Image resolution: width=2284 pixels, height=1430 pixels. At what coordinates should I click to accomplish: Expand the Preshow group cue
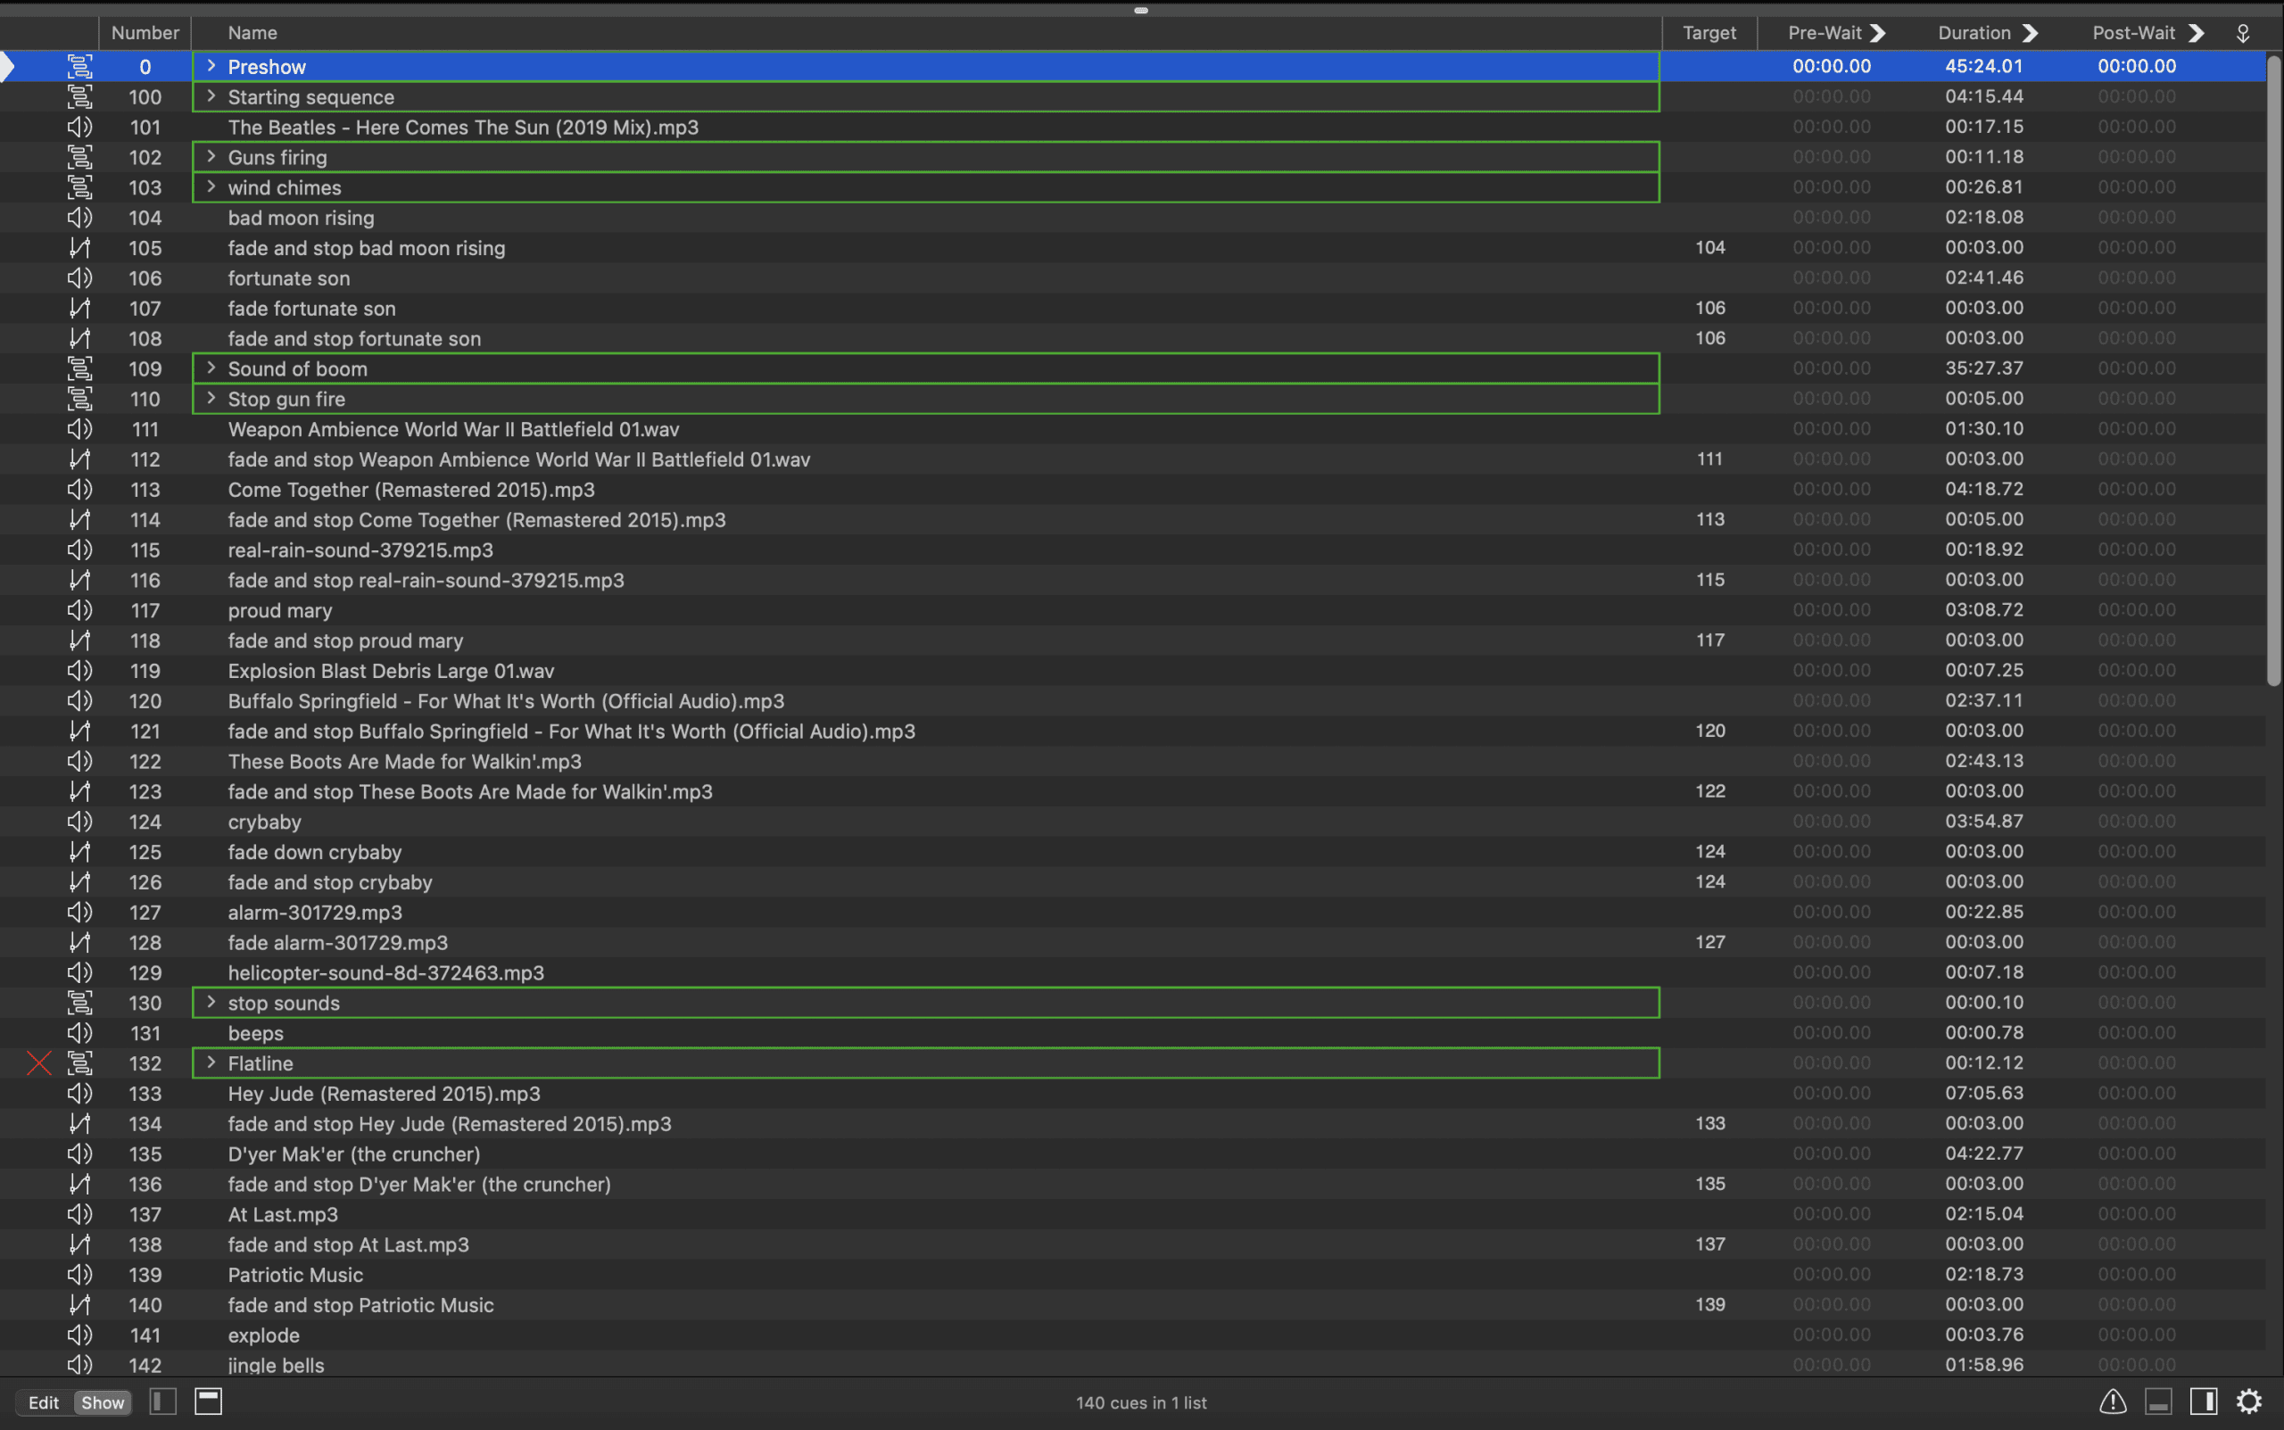click(x=211, y=66)
